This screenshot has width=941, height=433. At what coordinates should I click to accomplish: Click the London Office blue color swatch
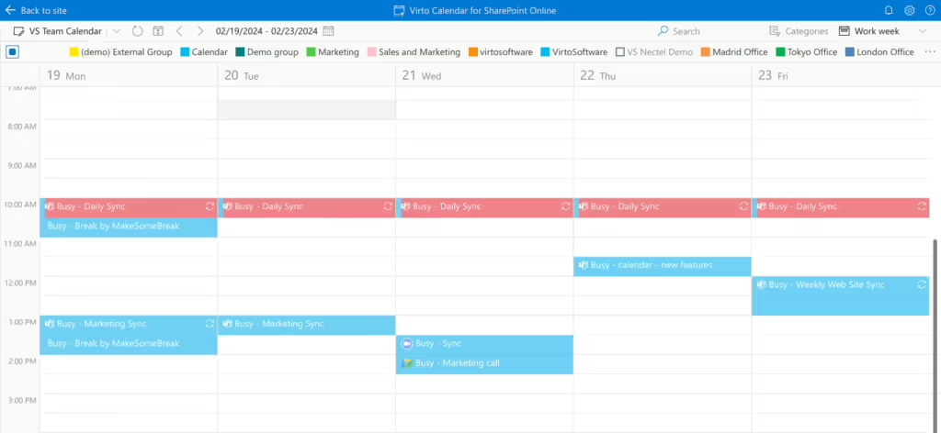click(849, 52)
